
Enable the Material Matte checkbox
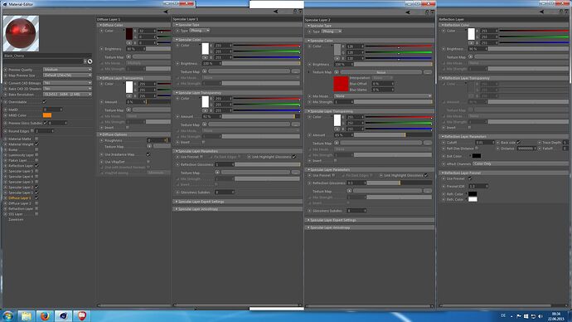pos(36,139)
